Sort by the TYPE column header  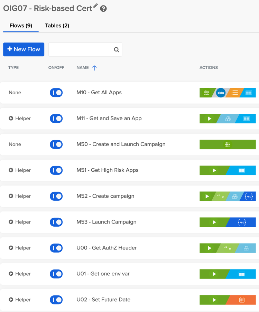13,68
